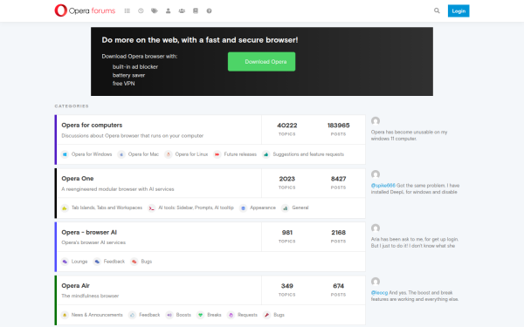Open the help question mark icon
Image resolution: width=524 pixels, height=327 pixels.
coord(209,11)
